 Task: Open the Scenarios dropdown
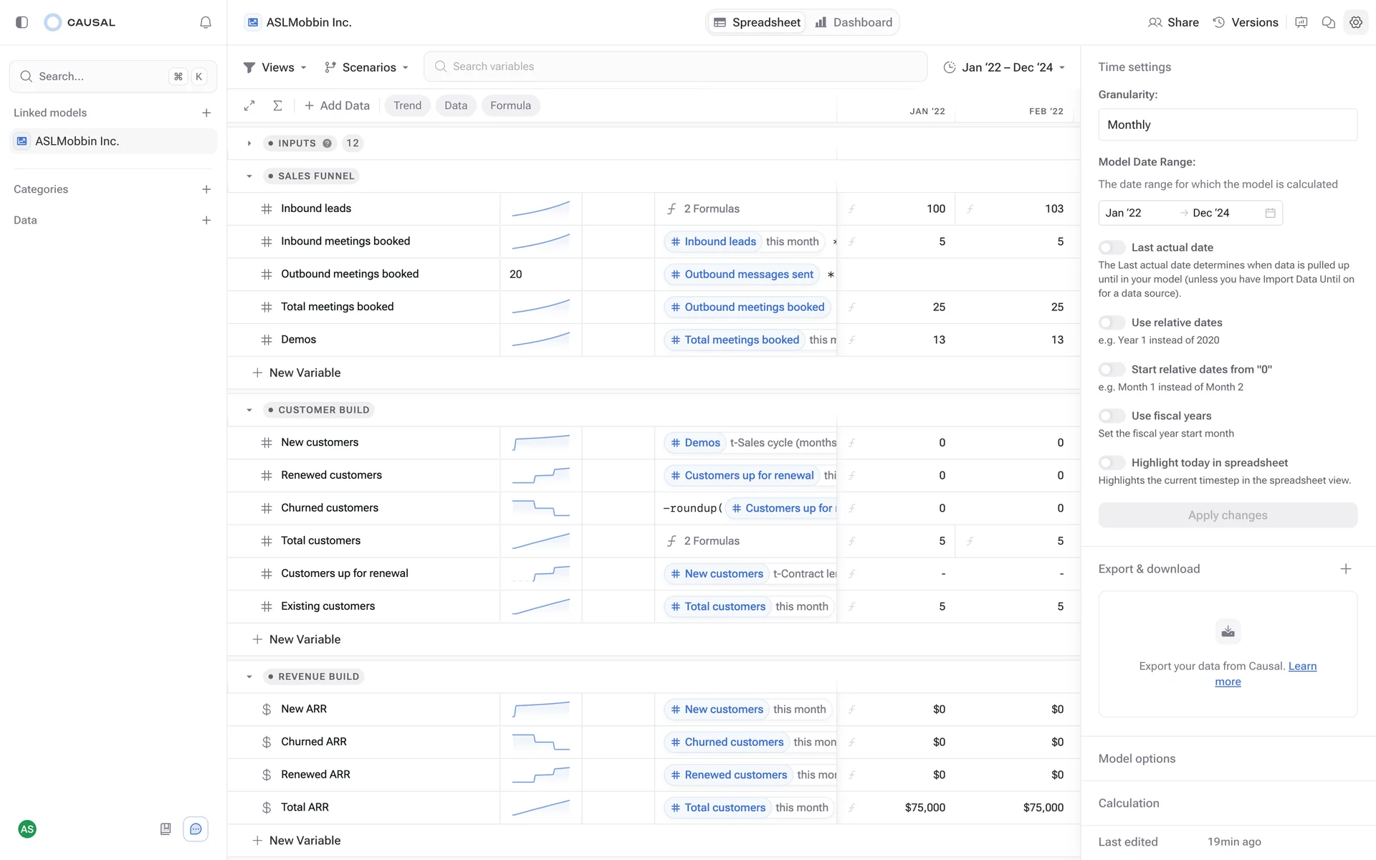click(366, 67)
